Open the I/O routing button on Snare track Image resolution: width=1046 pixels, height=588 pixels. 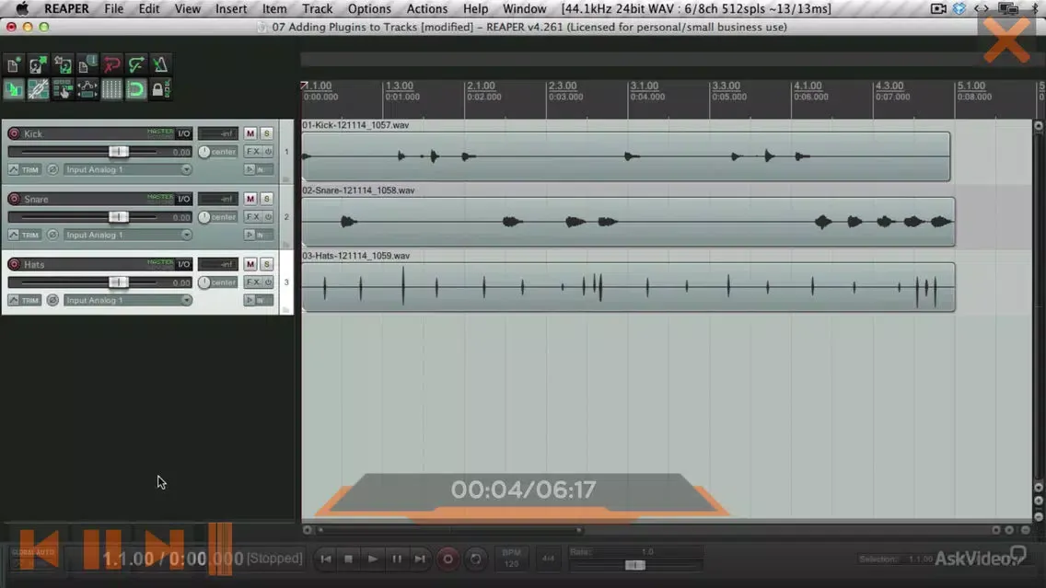183,199
